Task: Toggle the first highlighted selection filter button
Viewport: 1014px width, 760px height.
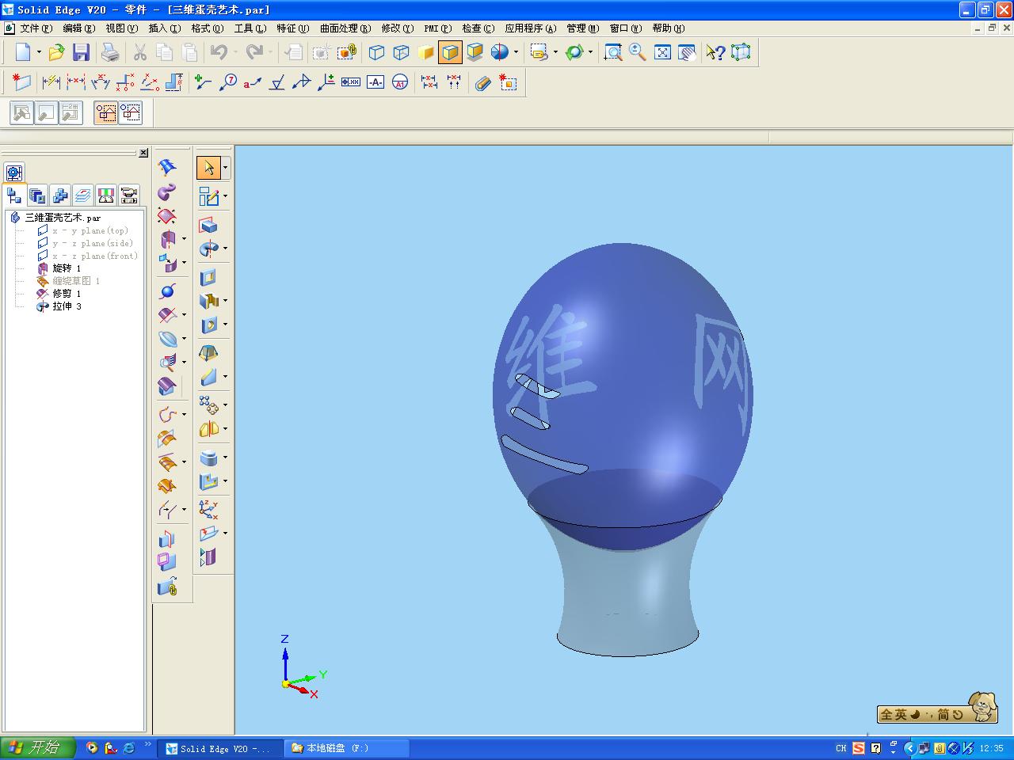Action: pyautogui.click(x=105, y=112)
